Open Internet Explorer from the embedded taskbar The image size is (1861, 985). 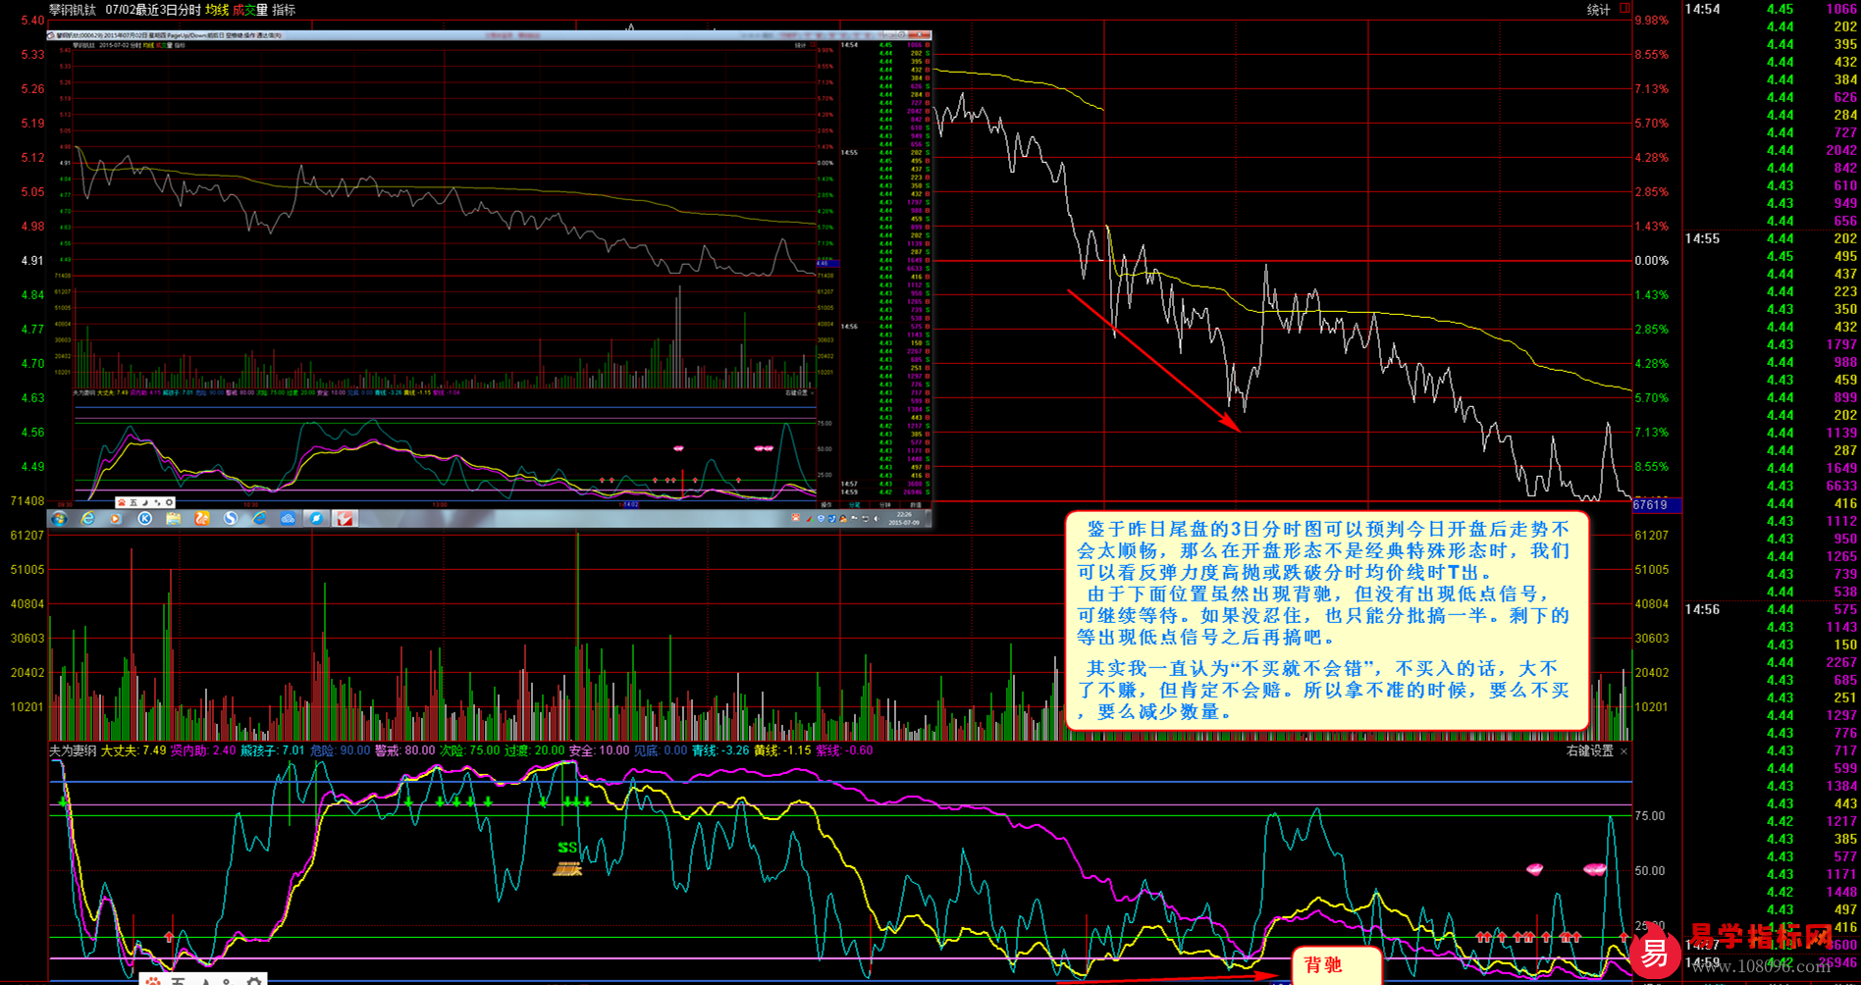pos(87,518)
